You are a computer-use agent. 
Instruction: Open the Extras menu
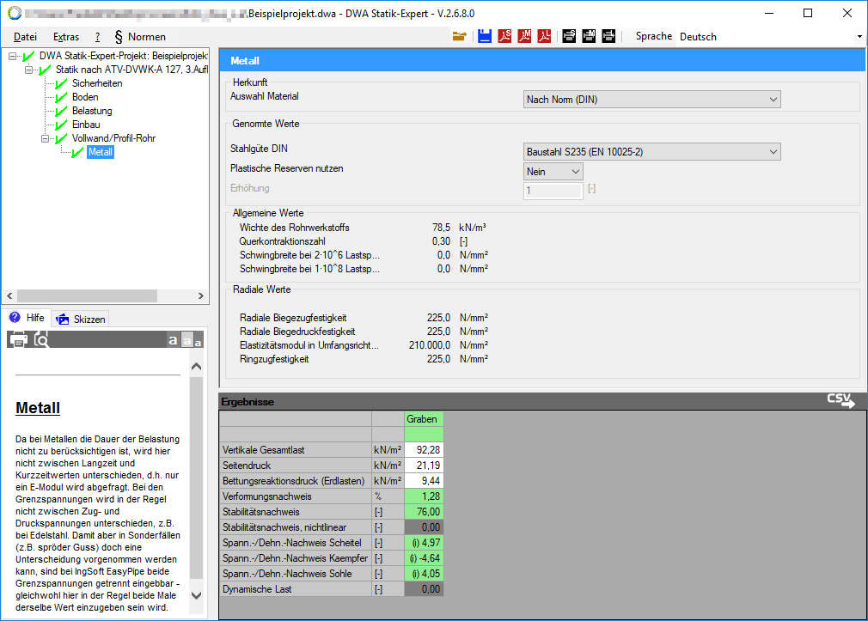click(66, 37)
